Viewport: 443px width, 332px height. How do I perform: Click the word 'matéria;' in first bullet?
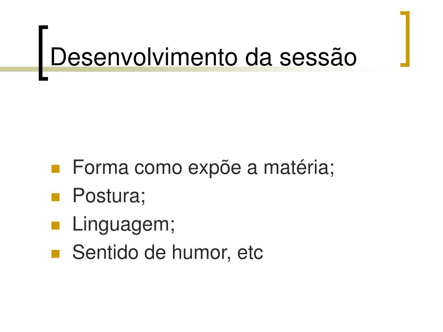pos(299,167)
